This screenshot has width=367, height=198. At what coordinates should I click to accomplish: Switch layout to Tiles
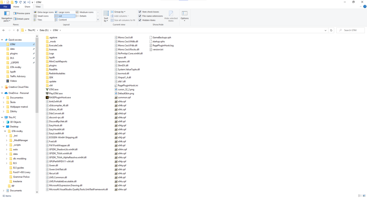pos(38,20)
